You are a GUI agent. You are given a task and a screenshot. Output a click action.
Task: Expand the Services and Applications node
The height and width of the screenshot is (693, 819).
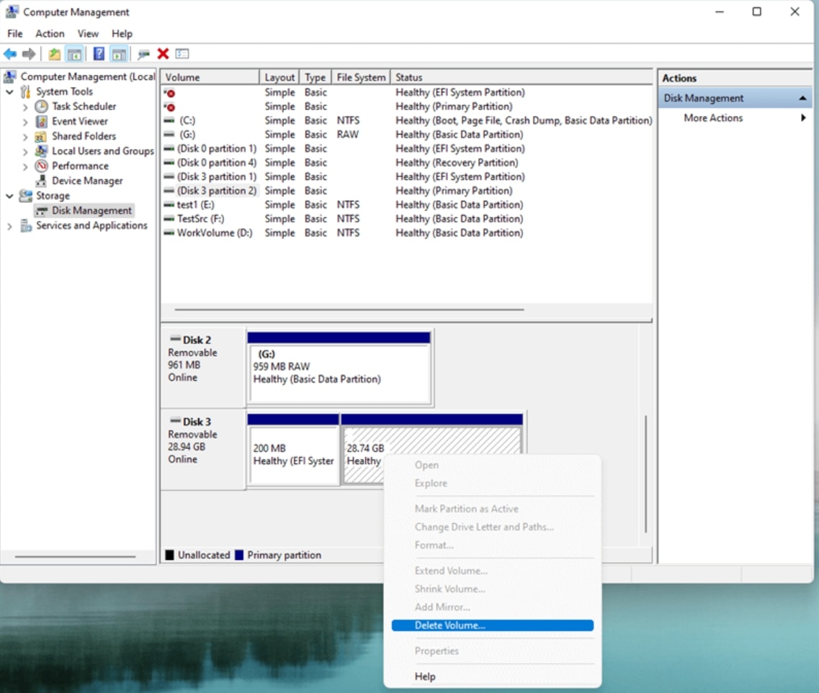click(9, 227)
